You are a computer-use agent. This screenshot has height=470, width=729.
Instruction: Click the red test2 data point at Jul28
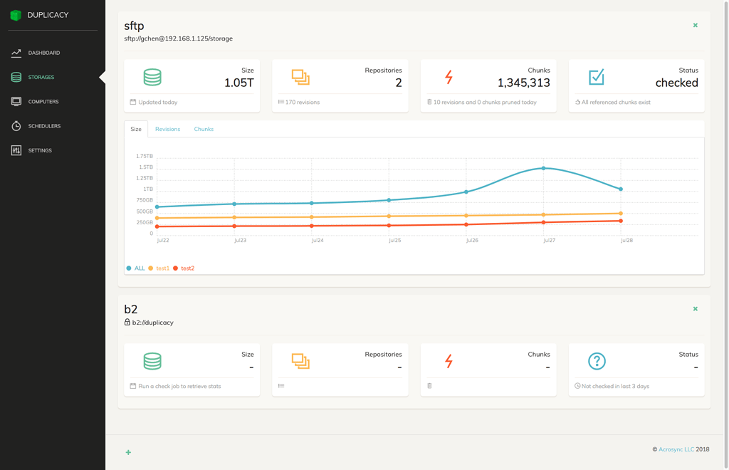click(x=621, y=221)
